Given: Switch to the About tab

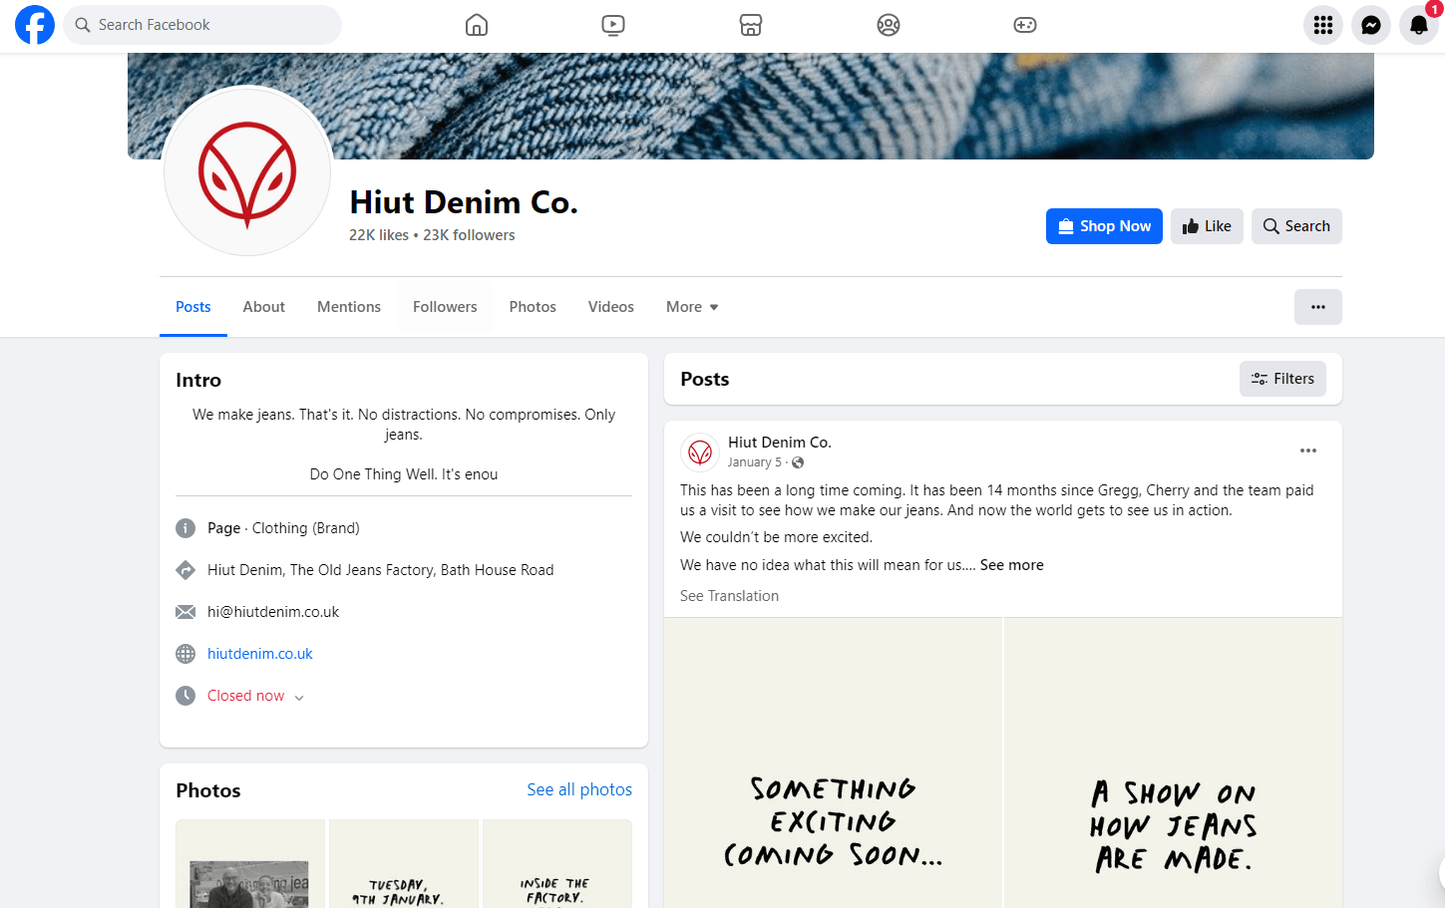Looking at the screenshot, I should coord(264,307).
